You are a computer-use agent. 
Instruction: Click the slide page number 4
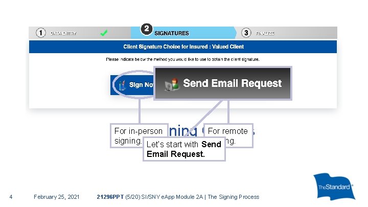11,197
